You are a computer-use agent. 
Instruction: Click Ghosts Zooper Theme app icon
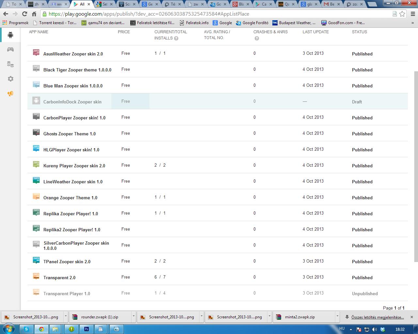[36, 133]
